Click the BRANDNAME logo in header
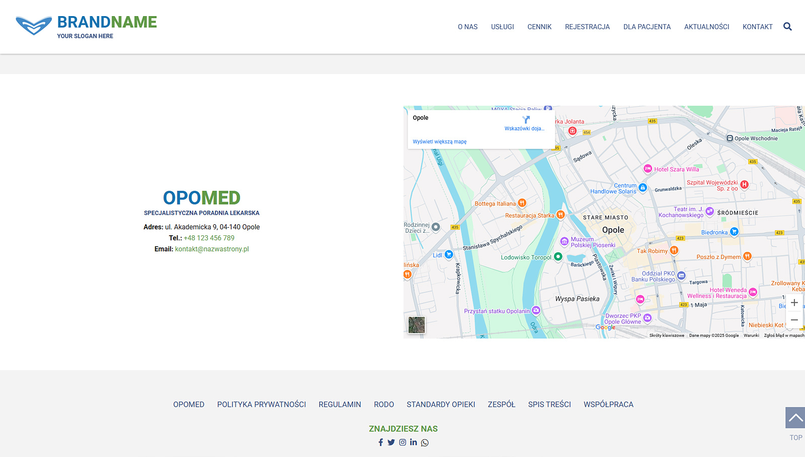 (86, 26)
